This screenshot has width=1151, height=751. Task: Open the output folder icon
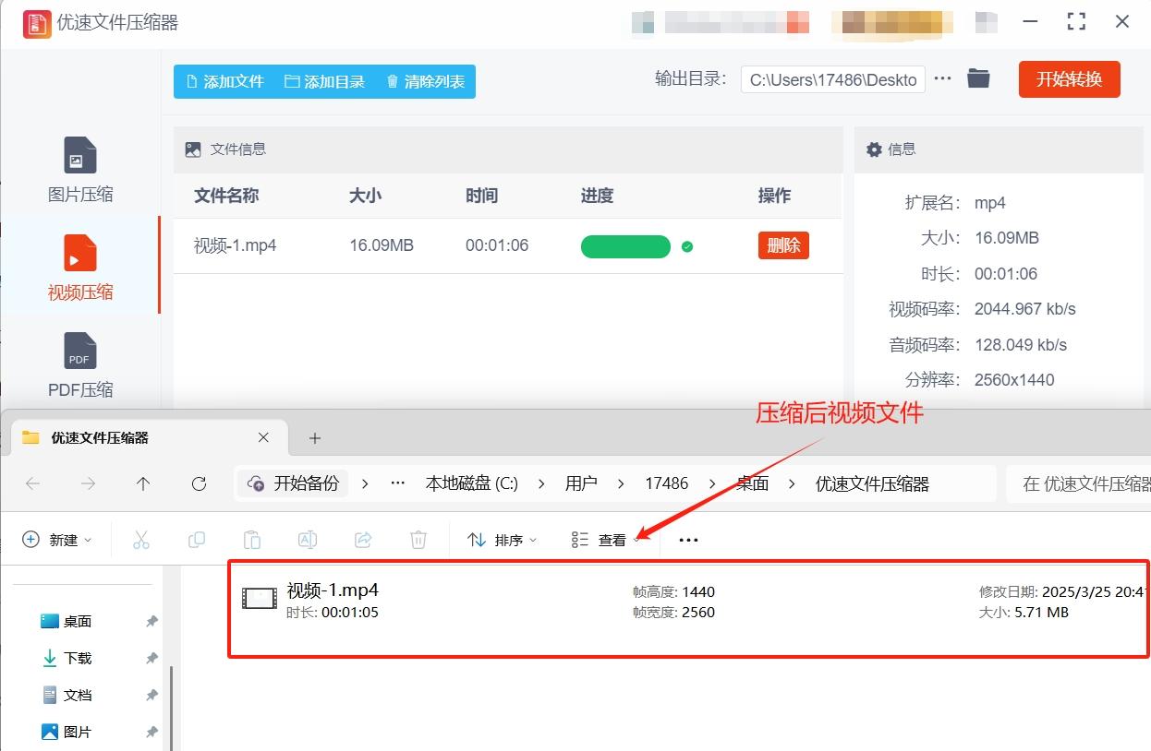(x=978, y=79)
